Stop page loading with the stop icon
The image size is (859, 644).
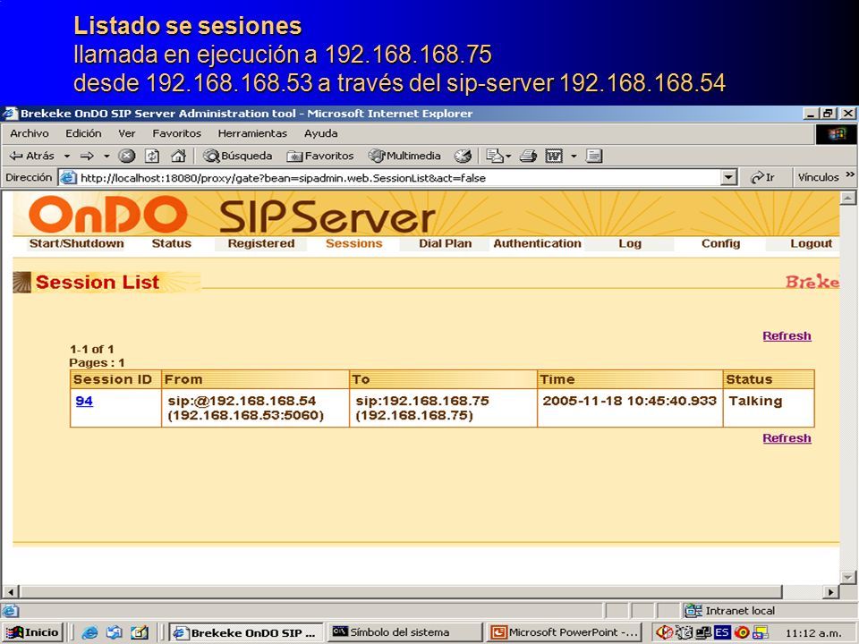tap(126, 156)
